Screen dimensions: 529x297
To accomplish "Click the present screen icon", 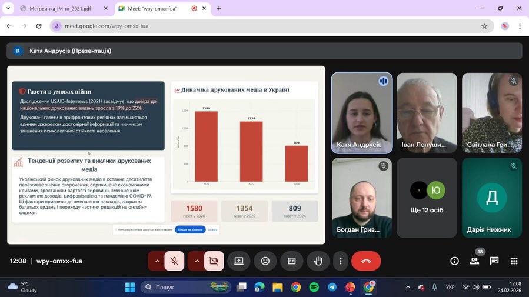I will point(239,261).
